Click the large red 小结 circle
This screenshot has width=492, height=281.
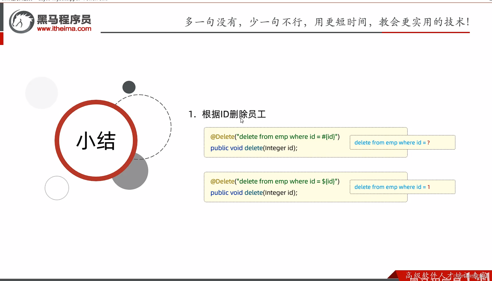(x=96, y=140)
